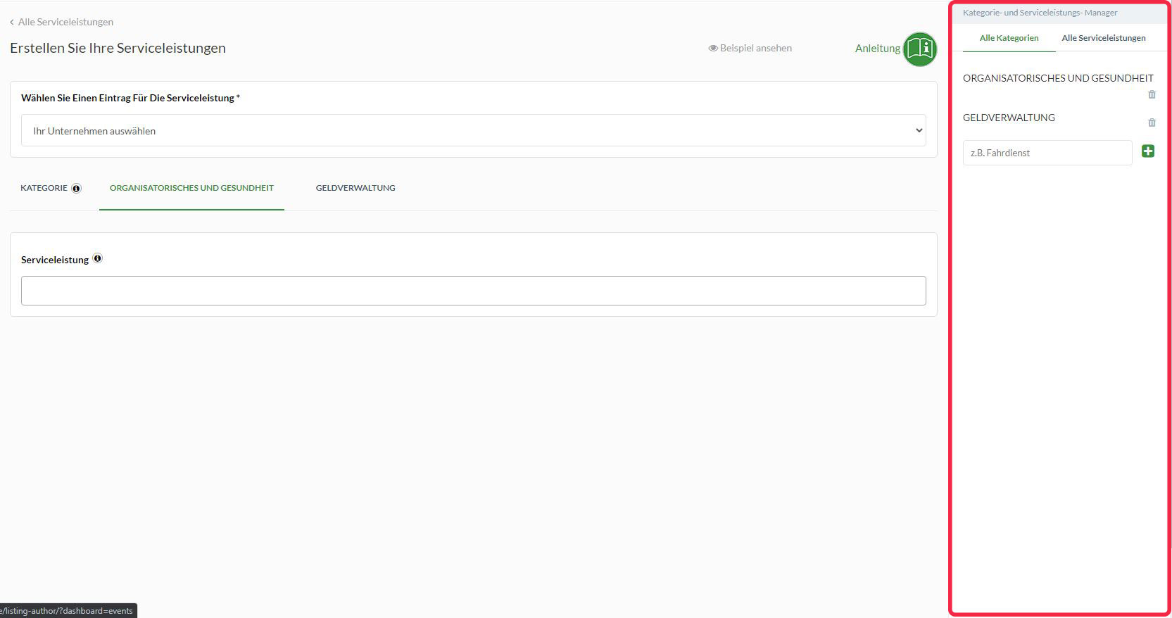Viewport: 1172px width, 618px height.
Task: Click the info icon next to Kategorie
Action: (77, 189)
